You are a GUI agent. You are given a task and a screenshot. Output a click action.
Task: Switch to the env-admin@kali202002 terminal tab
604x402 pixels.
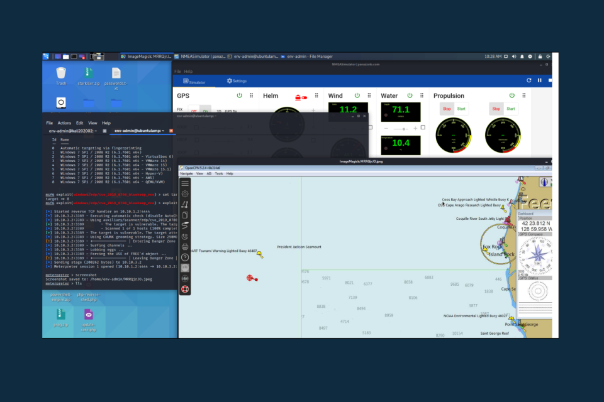pyautogui.click(x=72, y=131)
